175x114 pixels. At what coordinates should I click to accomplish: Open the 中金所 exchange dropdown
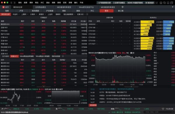tap(16, 14)
